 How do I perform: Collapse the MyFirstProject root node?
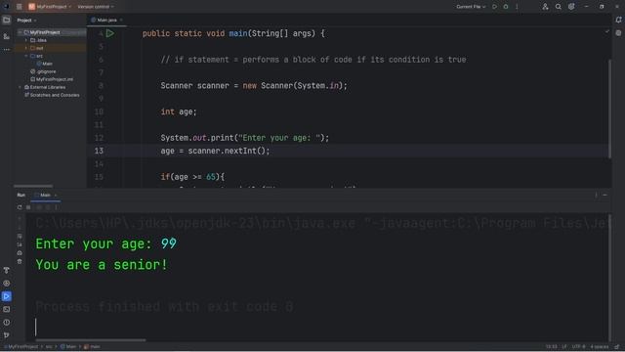[20, 32]
